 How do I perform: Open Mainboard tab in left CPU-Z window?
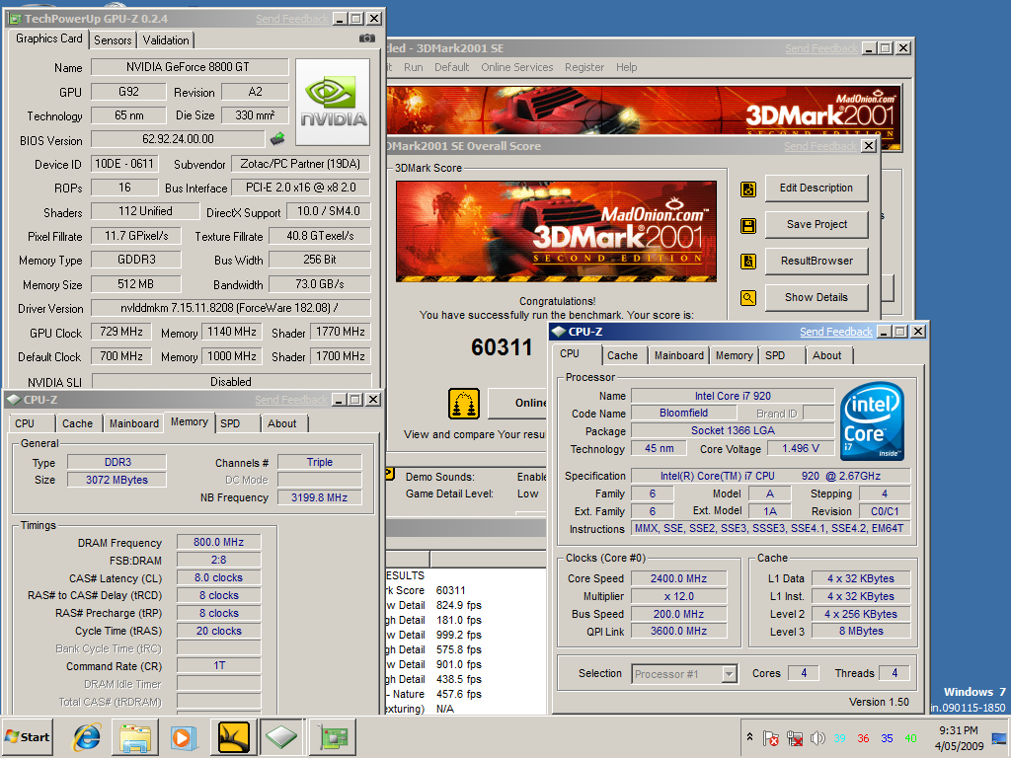pos(133,423)
